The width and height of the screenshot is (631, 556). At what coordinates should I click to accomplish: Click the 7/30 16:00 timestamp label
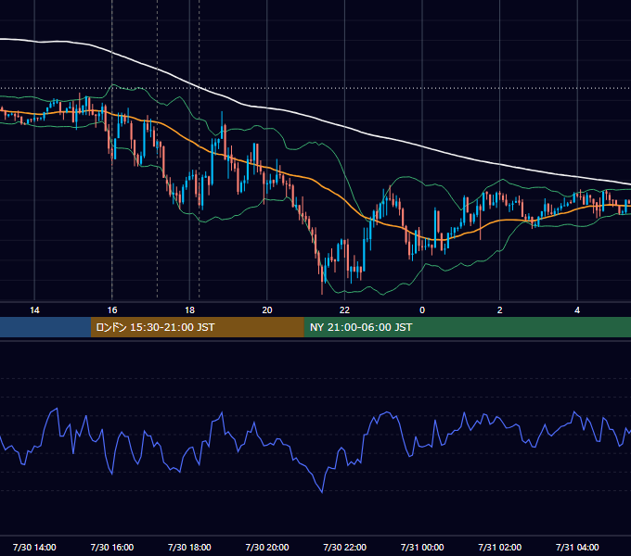pyautogui.click(x=112, y=547)
